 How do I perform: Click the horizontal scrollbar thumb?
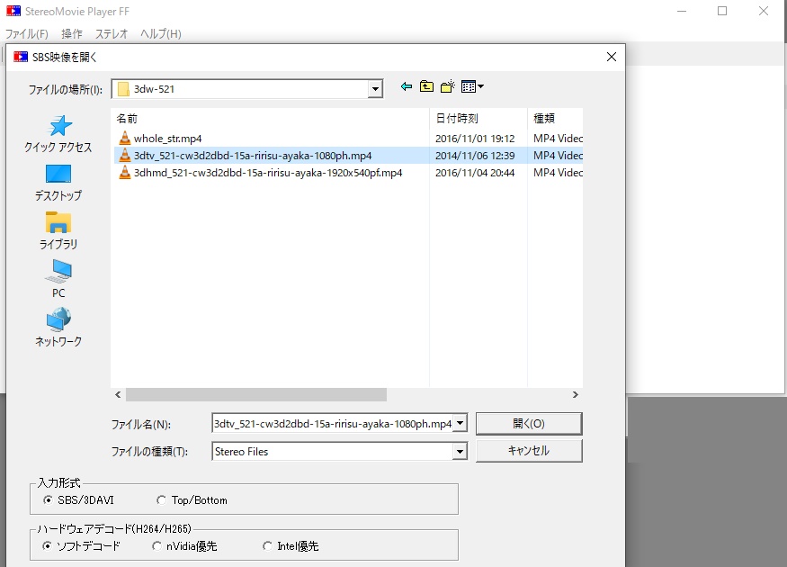click(256, 395)
